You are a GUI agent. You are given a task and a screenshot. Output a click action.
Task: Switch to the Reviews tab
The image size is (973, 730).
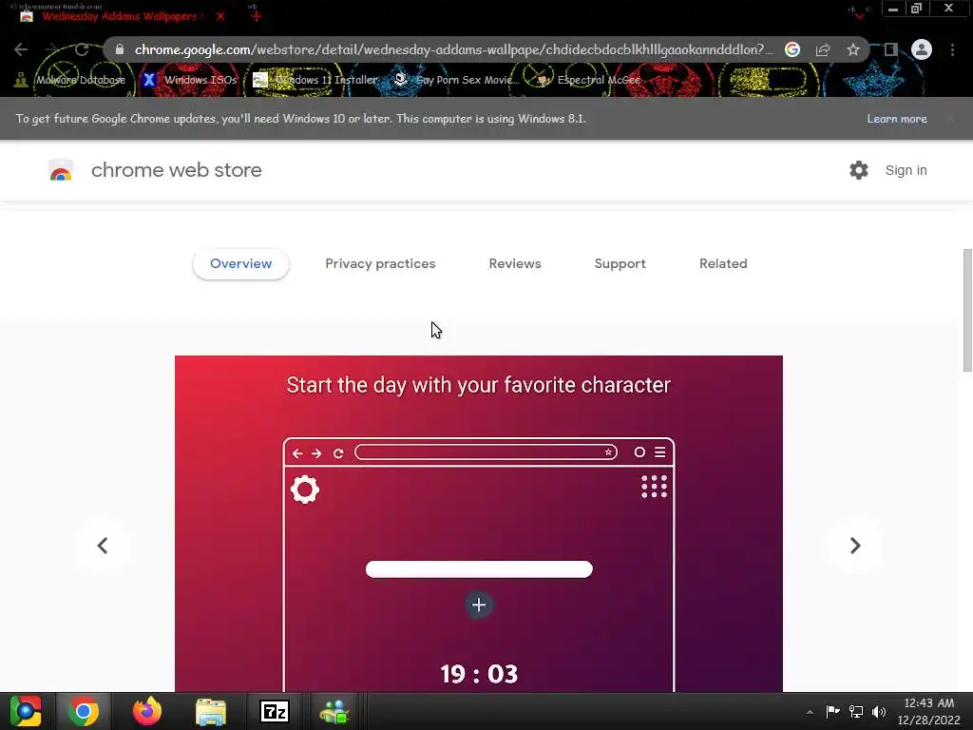[515, 264]
